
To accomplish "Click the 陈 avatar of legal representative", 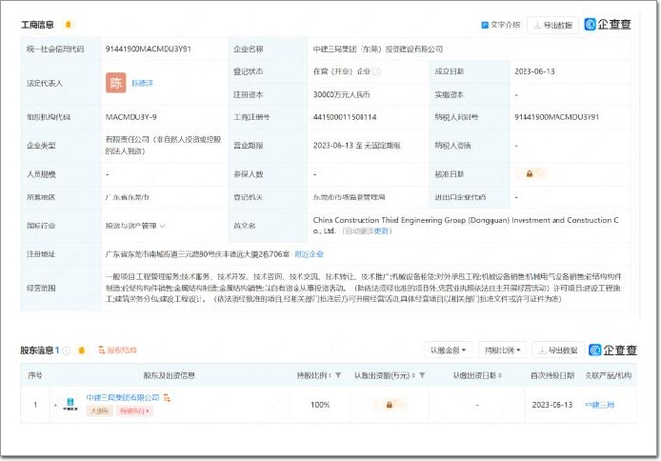I will click(115, 84).
